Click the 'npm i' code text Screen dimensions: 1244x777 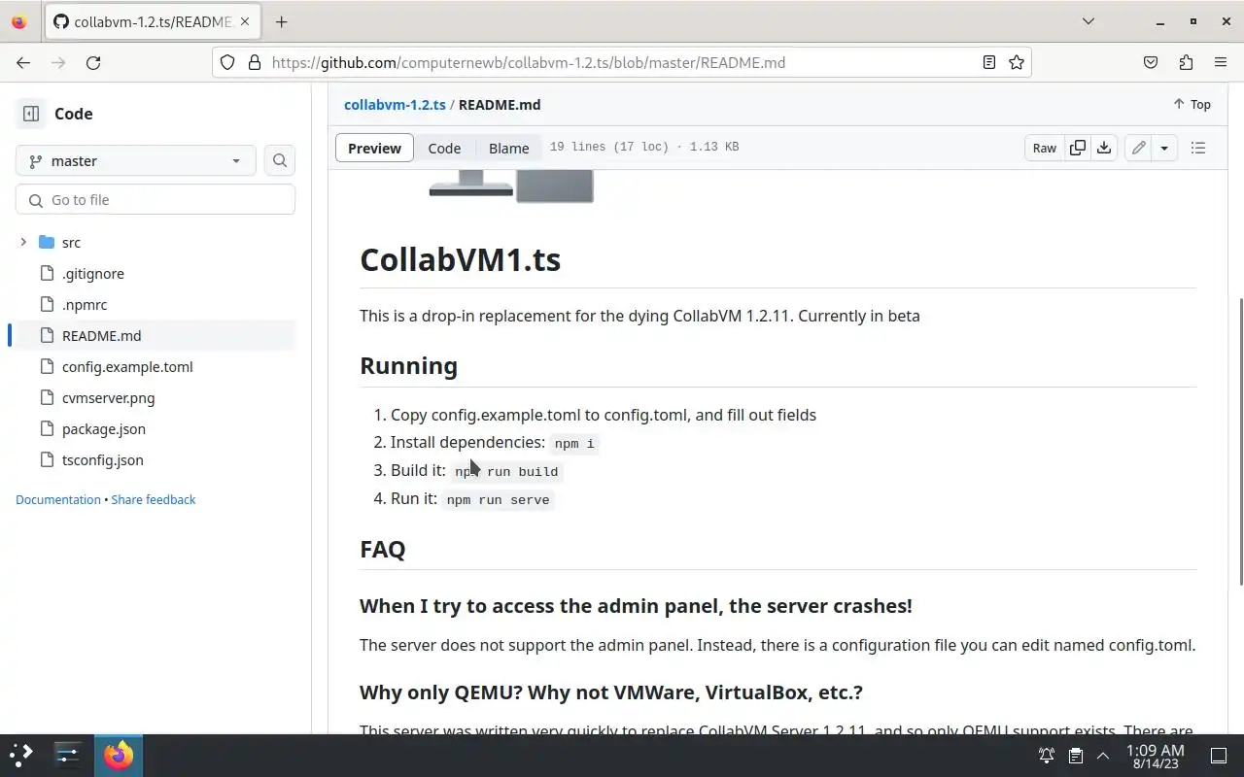click(573, 443)
